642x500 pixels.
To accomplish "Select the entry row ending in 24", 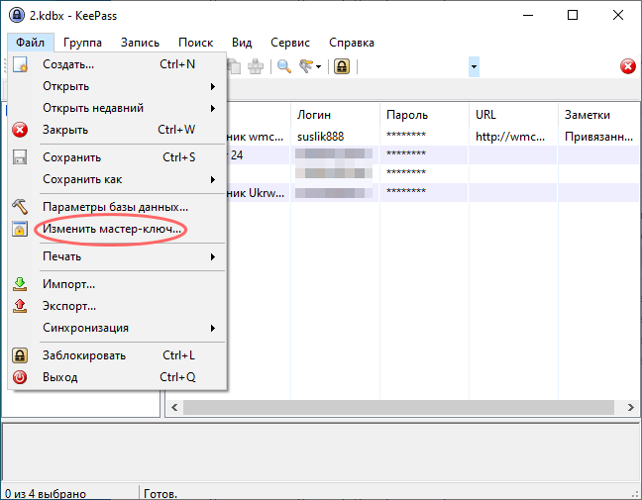I will pyautogui.click(x=433, y=155).
